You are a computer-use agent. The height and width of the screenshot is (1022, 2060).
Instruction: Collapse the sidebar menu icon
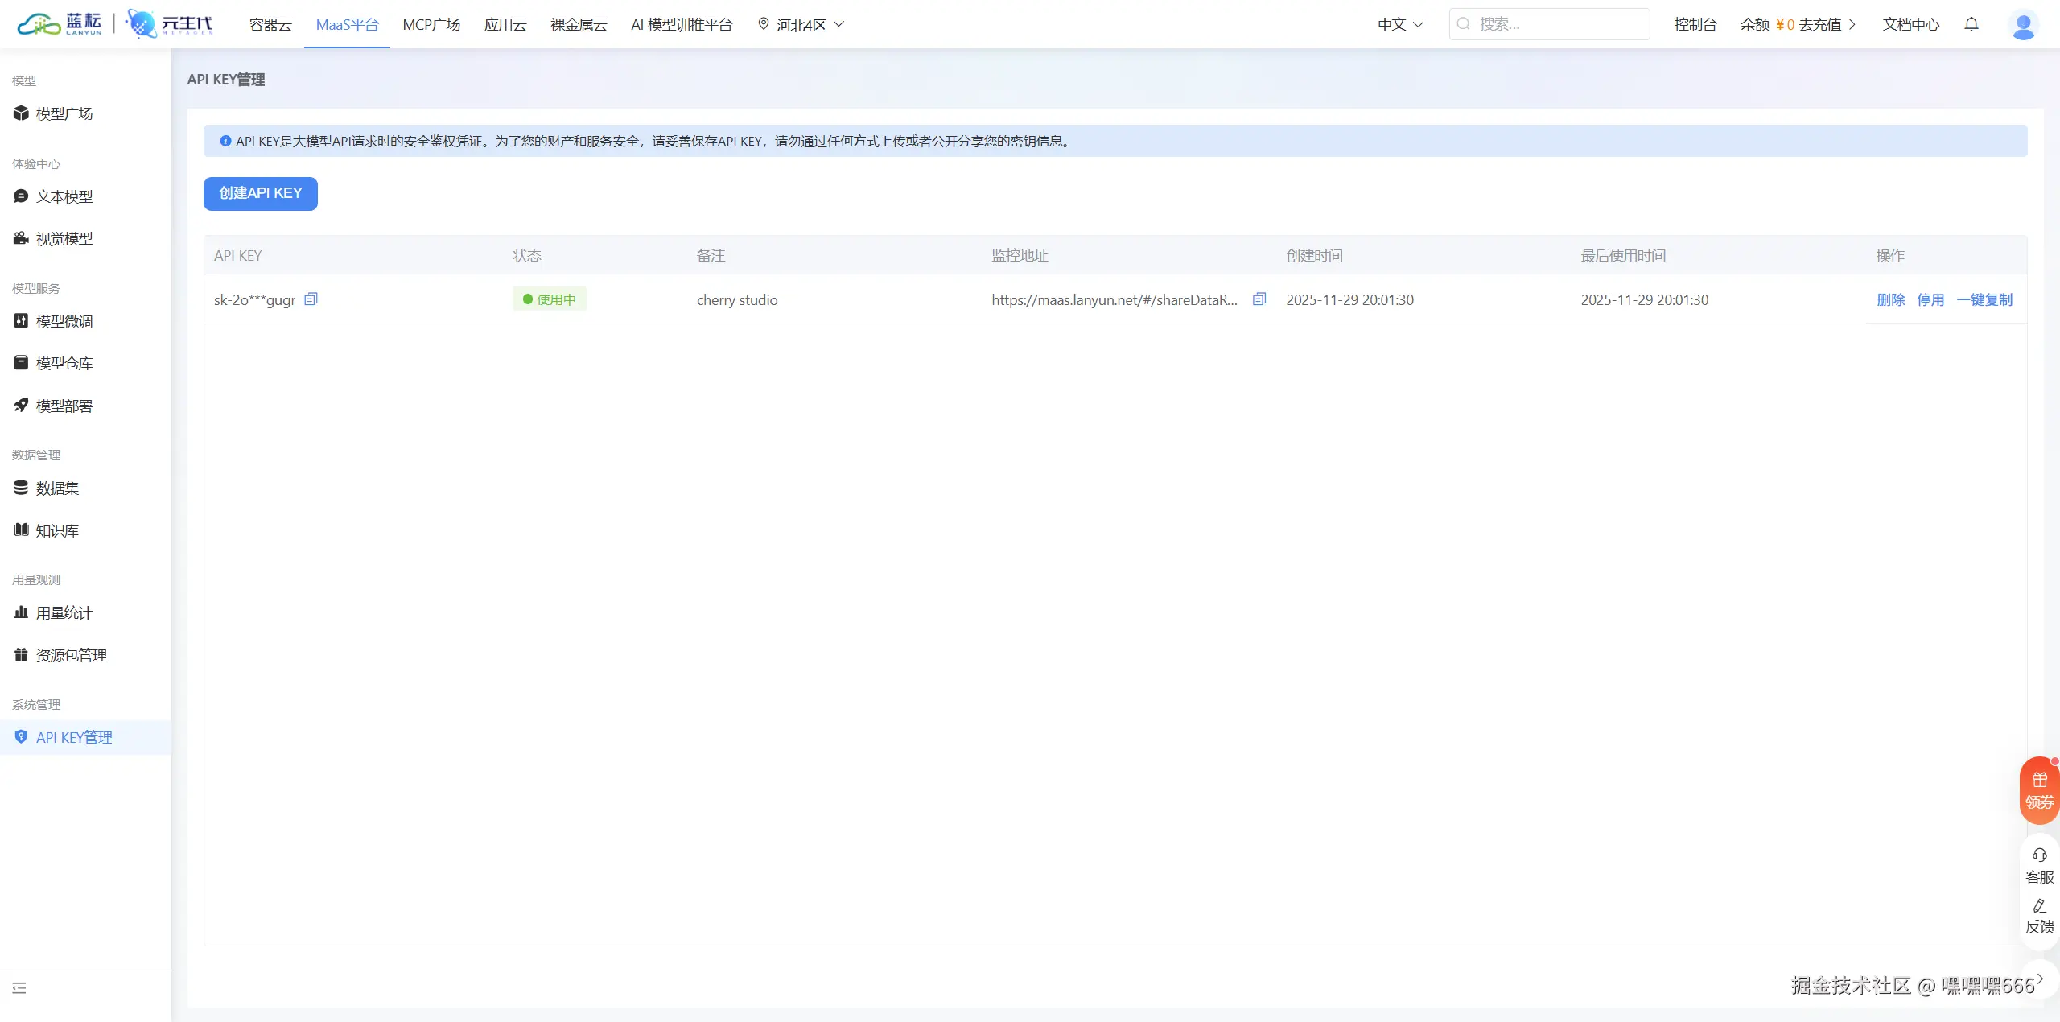pos(19,988)
